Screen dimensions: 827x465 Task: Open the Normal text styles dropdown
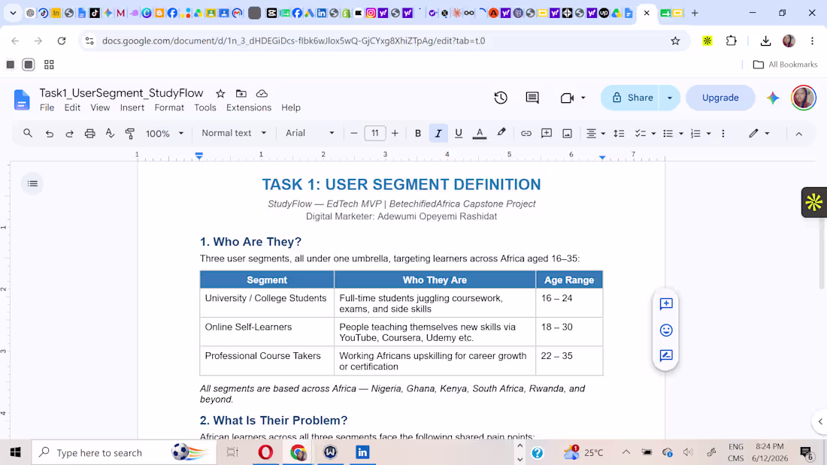(x=234, y=133)
